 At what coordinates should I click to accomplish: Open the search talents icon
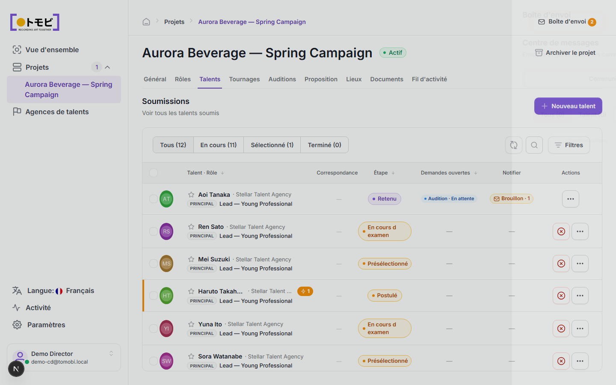coord(534,145)
